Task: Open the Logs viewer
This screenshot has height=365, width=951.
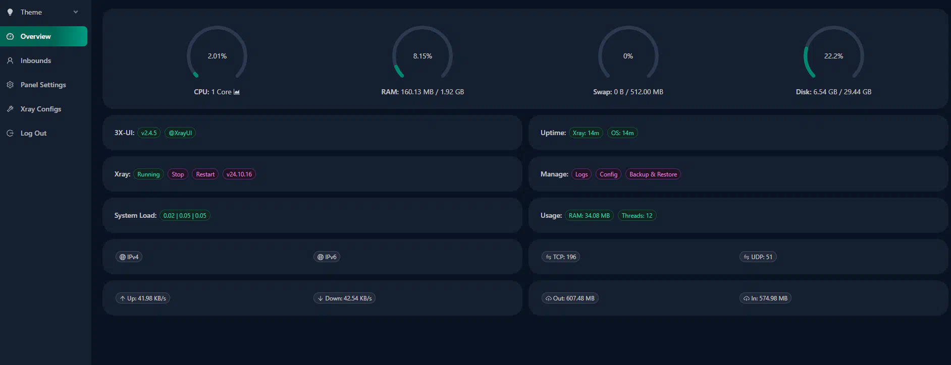Action: [582, 174]
